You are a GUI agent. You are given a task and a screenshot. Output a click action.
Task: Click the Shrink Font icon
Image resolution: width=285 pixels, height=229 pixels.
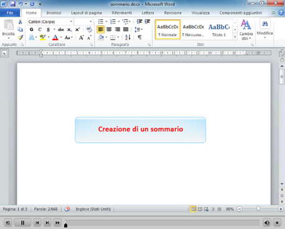(x=89, y=37)
